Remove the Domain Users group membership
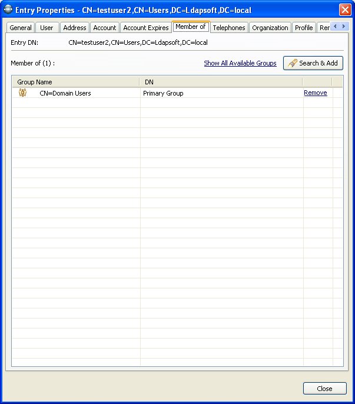Image resolution: width=355 pixels, height=404 pixels. point(315,93)
